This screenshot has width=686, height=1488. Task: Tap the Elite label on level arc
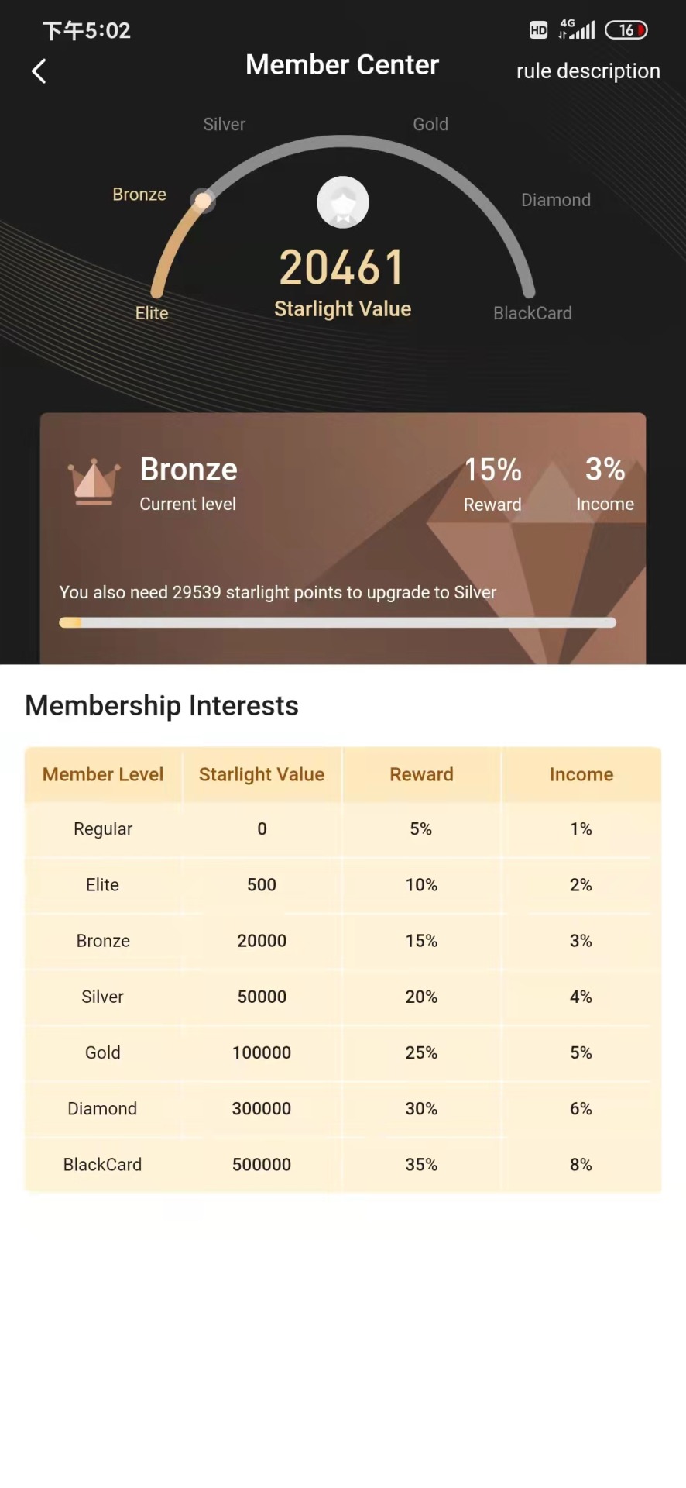pyautogui.click(x=152, y=313)
